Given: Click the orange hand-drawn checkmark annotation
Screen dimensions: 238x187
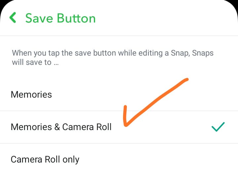Looking at the screenshot, I should [156, 102].
